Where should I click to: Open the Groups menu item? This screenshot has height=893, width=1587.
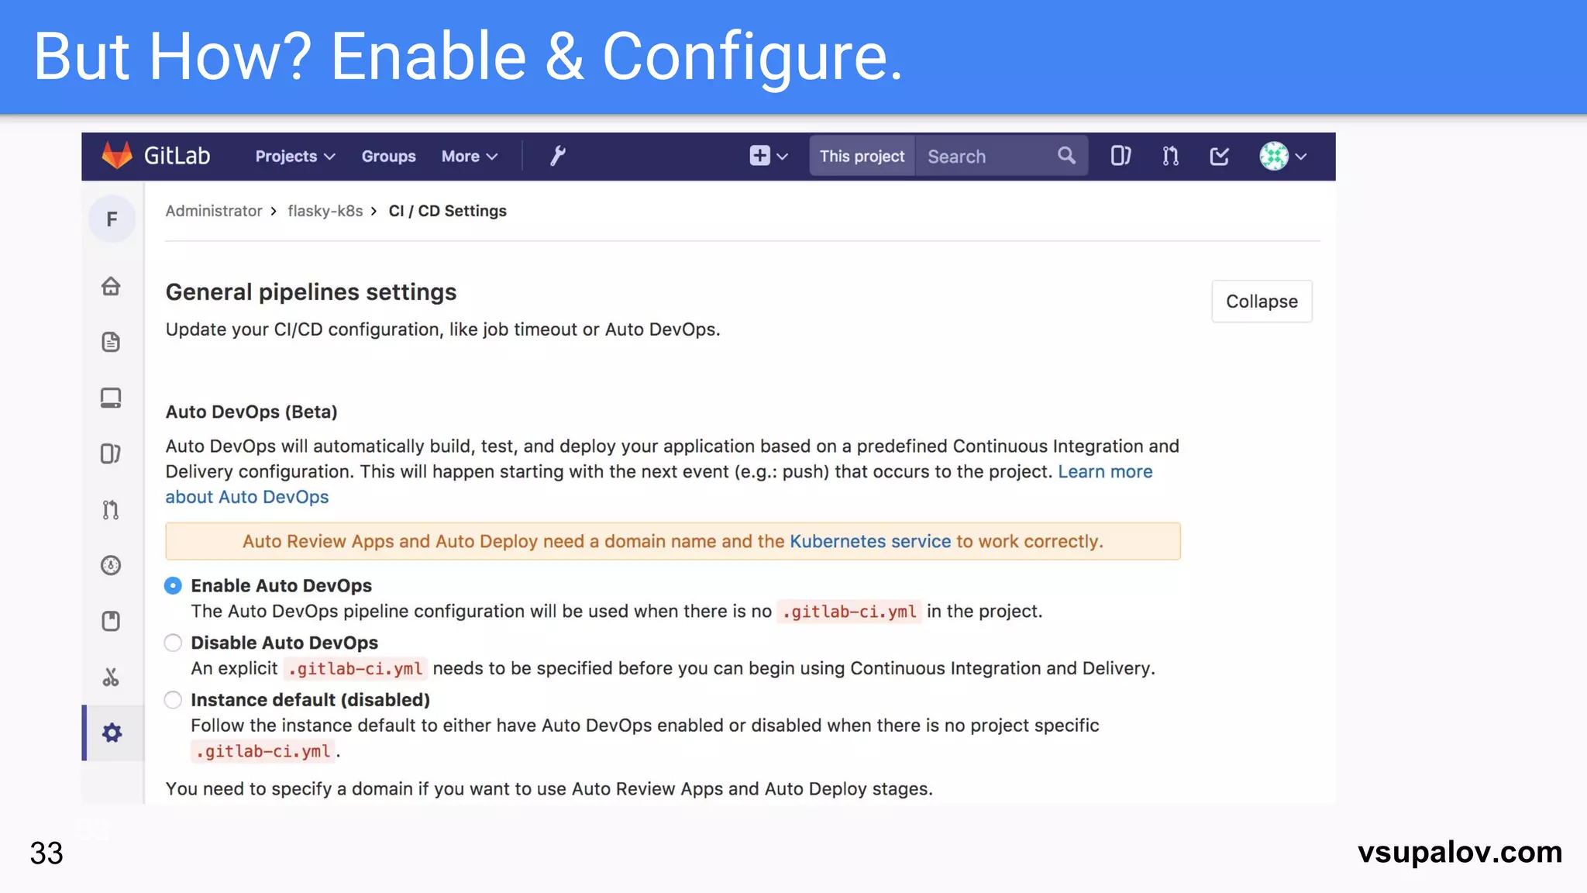coord(388,156)
